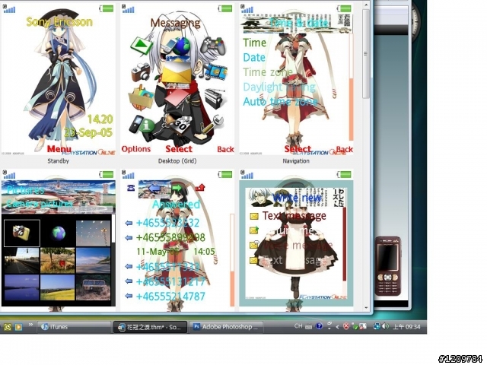Click the Text message envelope icon
Image resolution: width=487 pixels, height=365 pixels.
pos(254,216)
